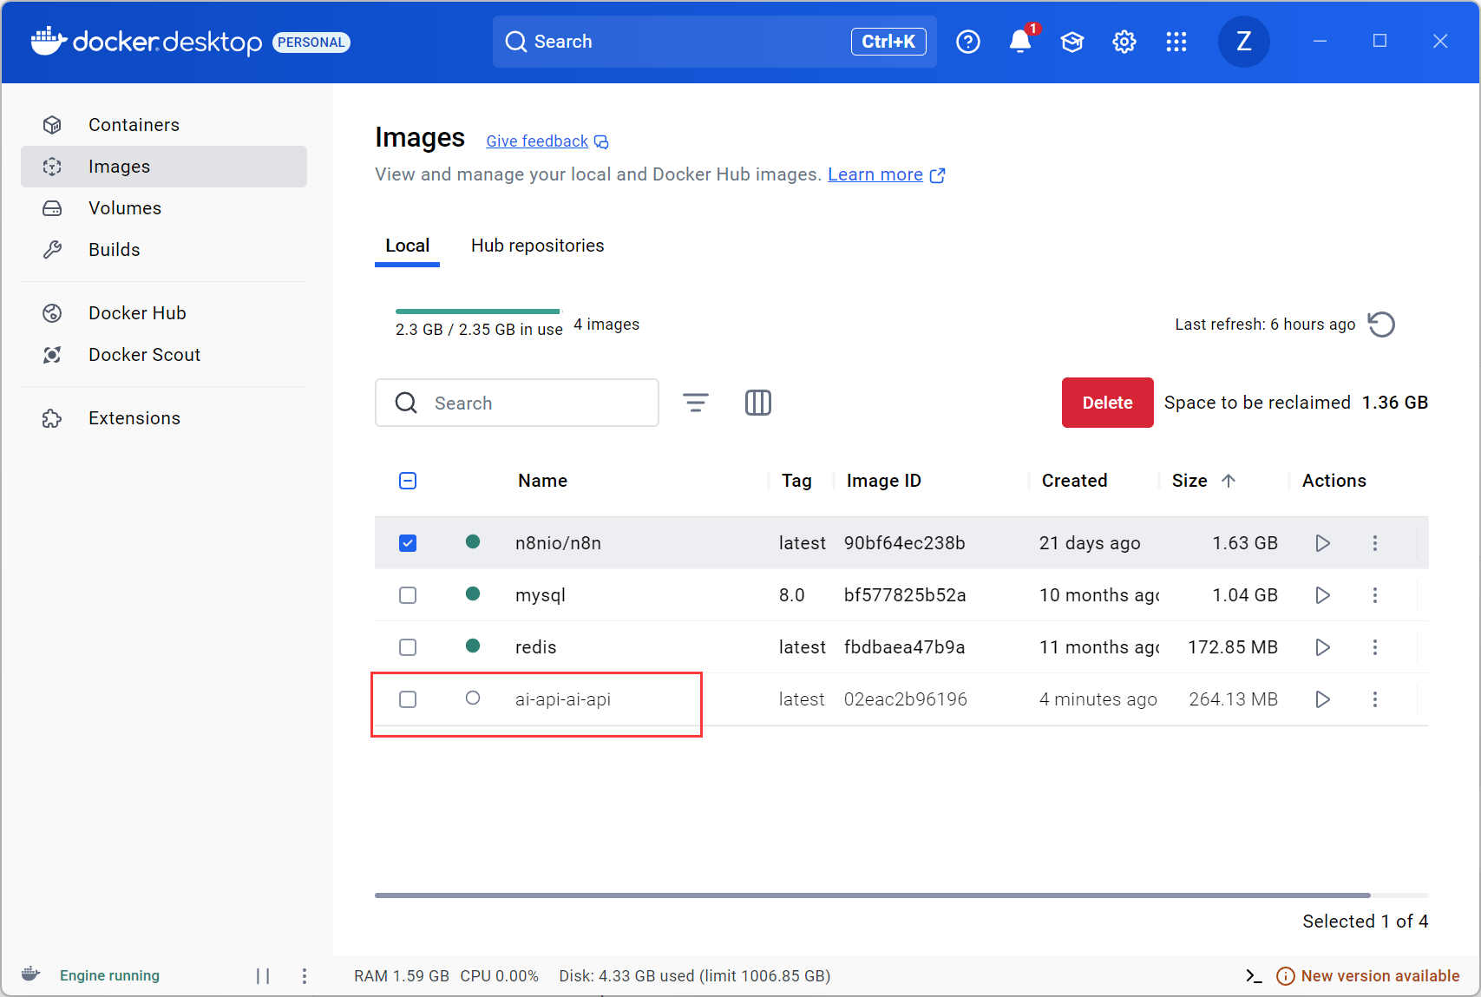
Task: Open more actions for n8nio/n8n
Action: (1375, 543)
